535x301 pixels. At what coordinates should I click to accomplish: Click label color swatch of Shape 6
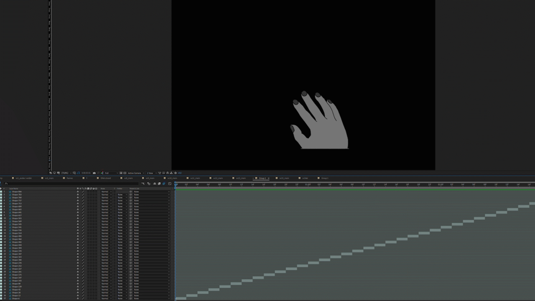click(1, 298)
